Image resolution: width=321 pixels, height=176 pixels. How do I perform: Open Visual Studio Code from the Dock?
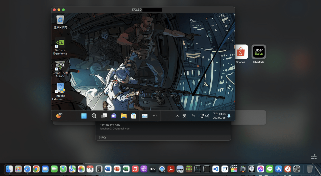point(216,169)
